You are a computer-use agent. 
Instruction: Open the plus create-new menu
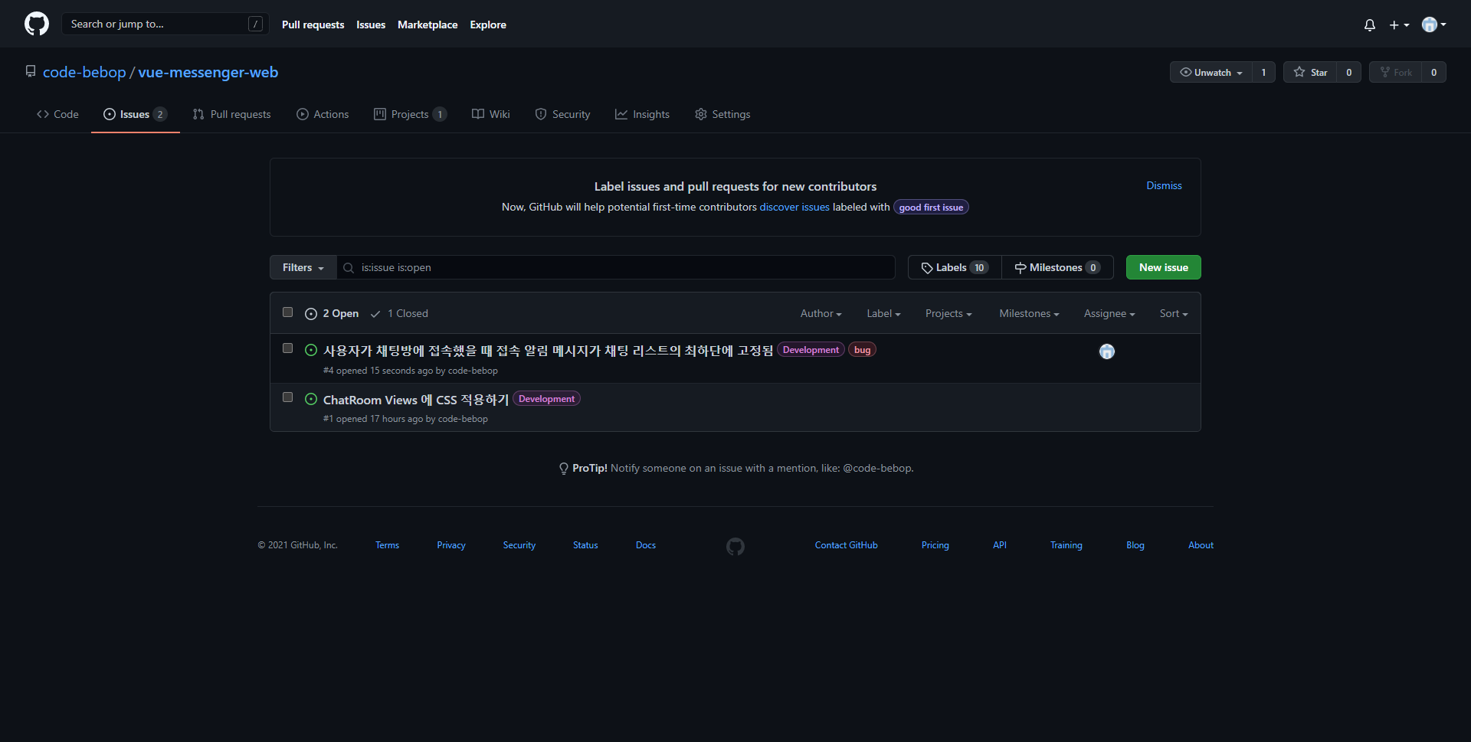1399,25
